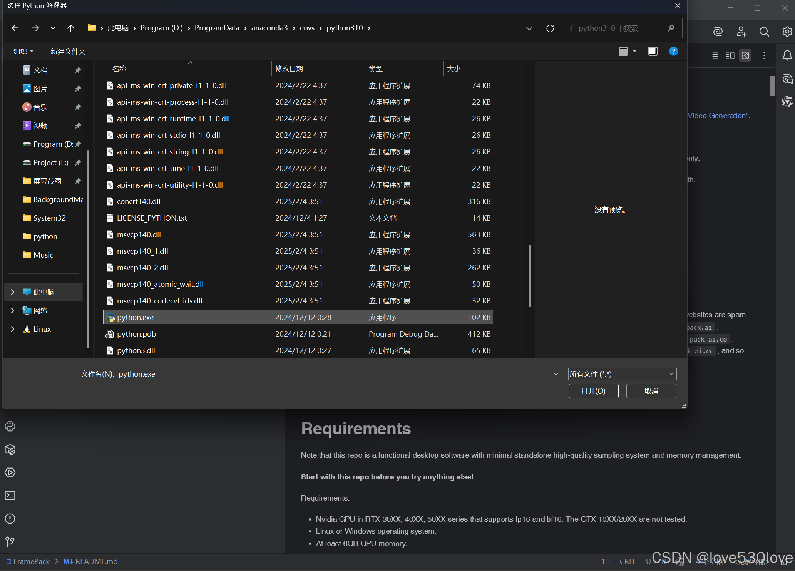The image size is (795, 571).
Task: Open the view mode options dropdown
Action: click(634, 51)
